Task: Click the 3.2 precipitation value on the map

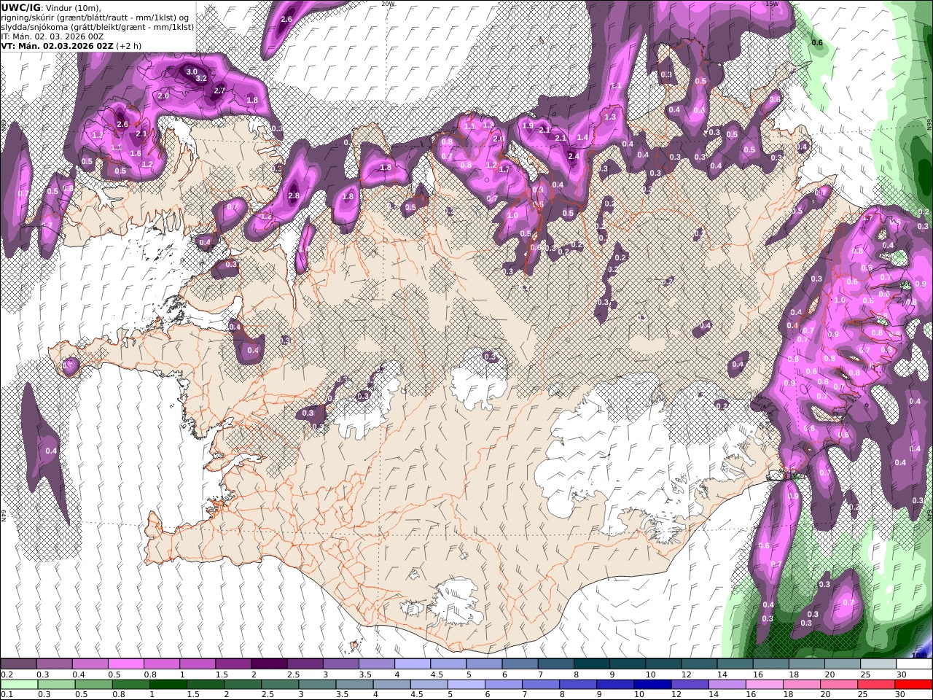Action: coord(202,78)
